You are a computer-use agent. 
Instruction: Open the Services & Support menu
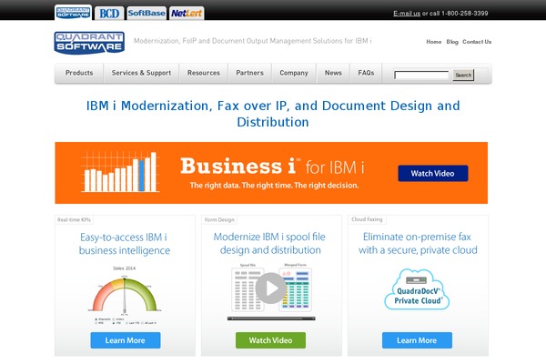[x=141, y=73]
